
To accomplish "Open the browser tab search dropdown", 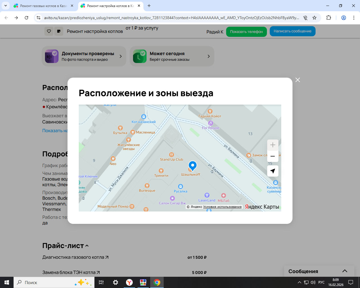I will click(6, 6).
